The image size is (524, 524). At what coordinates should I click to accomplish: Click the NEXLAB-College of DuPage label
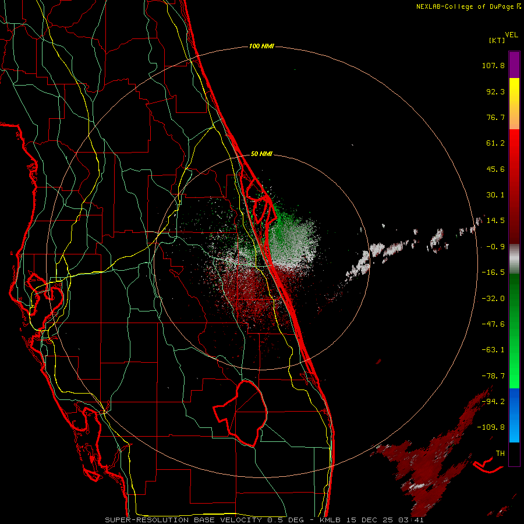click(x=465, y=6)
